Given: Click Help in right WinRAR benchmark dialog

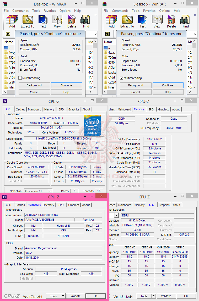Looking at the screenshot, I should pyautogui.click(x=168, y=92).
